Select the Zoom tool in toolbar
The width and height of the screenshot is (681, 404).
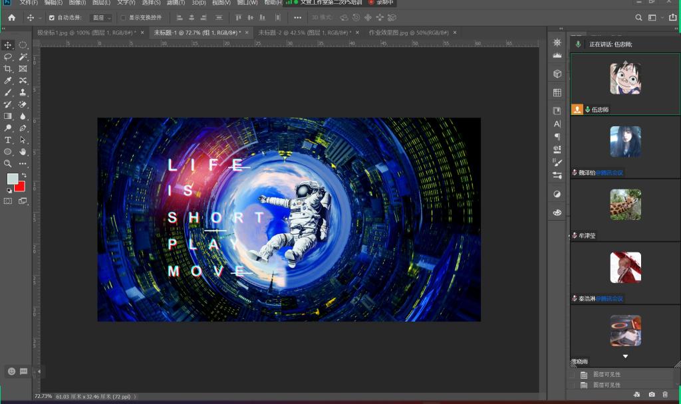tap(8, 163)
